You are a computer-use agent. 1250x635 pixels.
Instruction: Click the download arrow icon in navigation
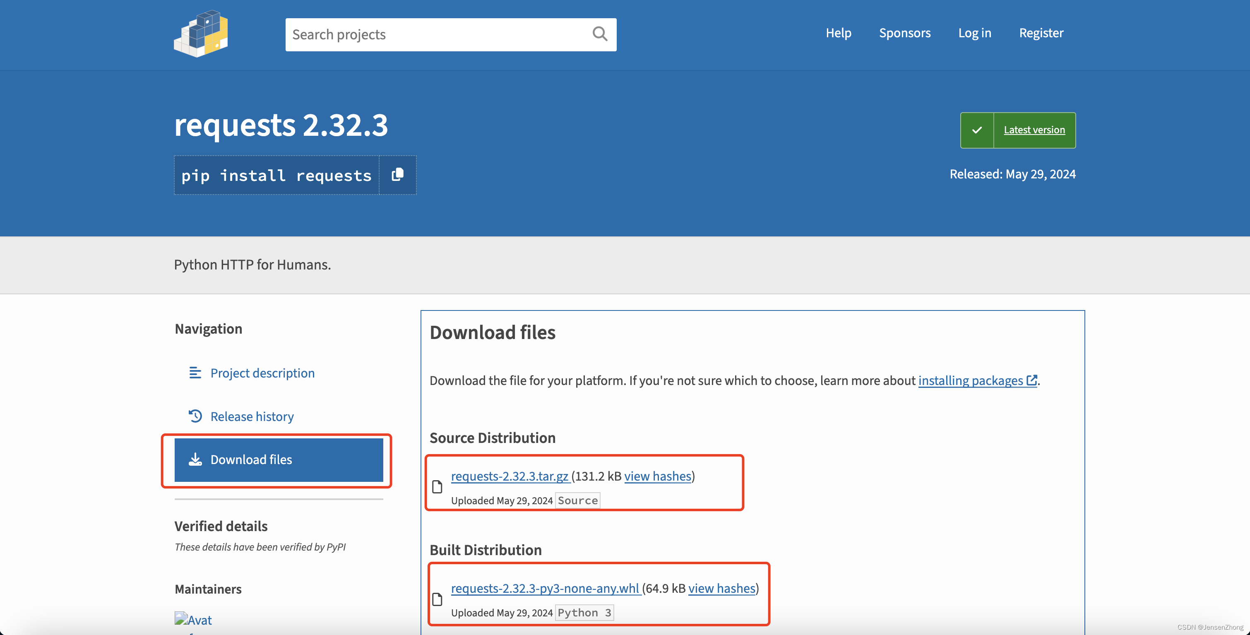(195, 459)
